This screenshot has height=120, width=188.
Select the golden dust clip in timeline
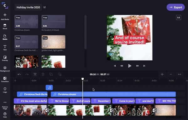point(165,110)
